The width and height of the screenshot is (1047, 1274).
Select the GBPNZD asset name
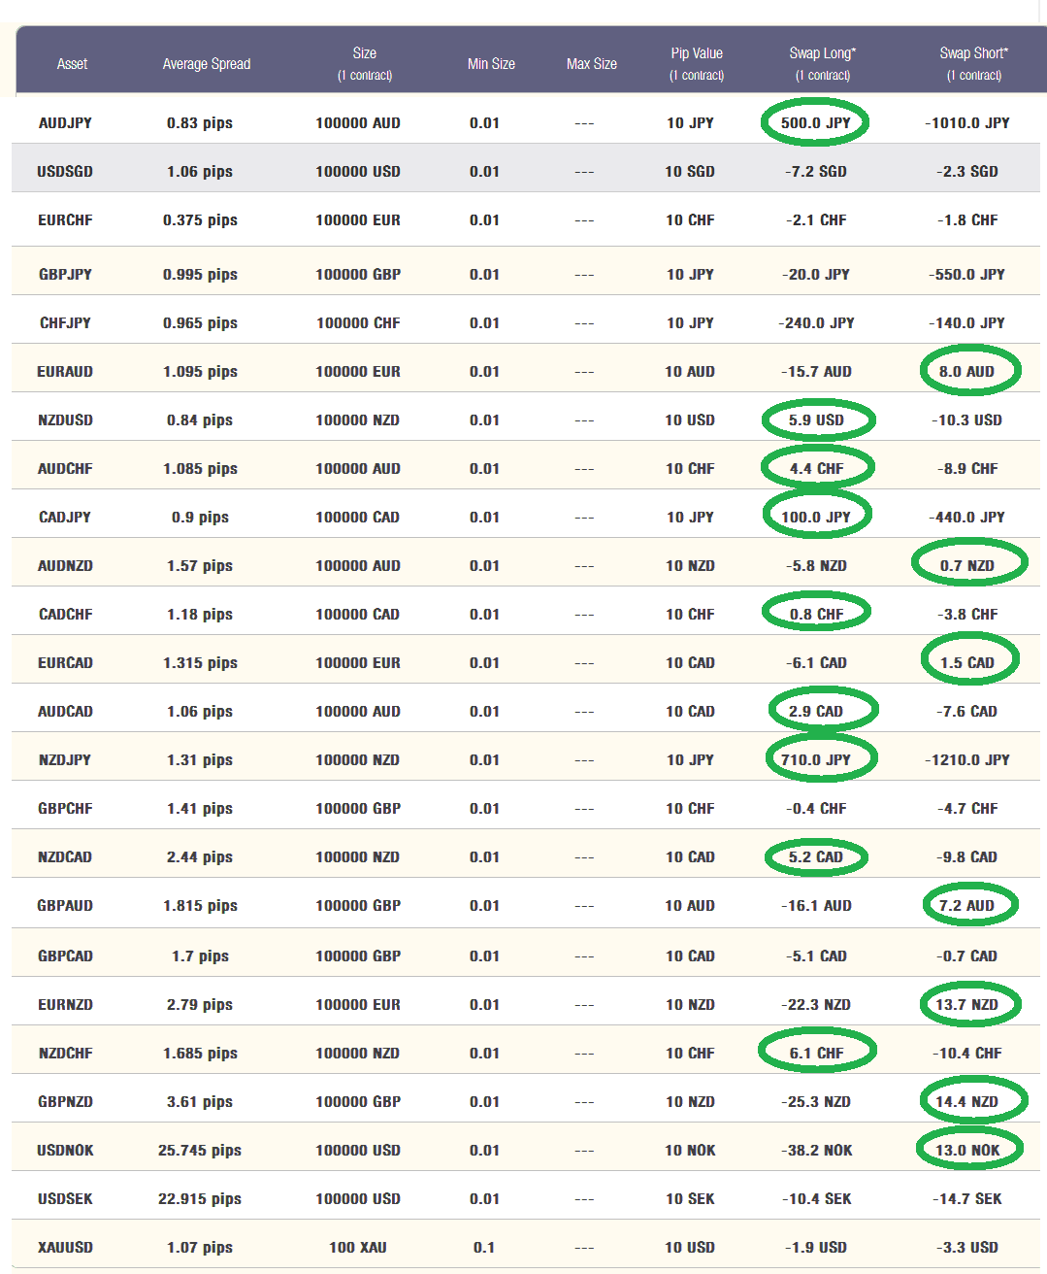coord(65,1102)
